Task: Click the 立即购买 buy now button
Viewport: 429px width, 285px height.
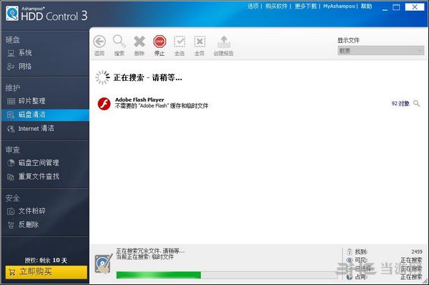Action: point(46,272)
